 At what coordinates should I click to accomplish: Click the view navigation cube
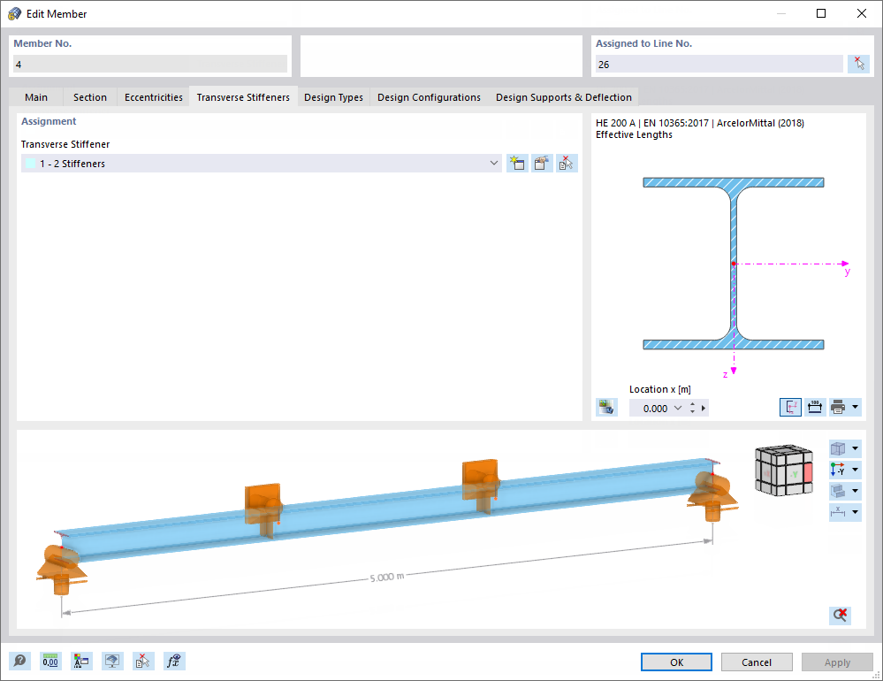(784, 470)
